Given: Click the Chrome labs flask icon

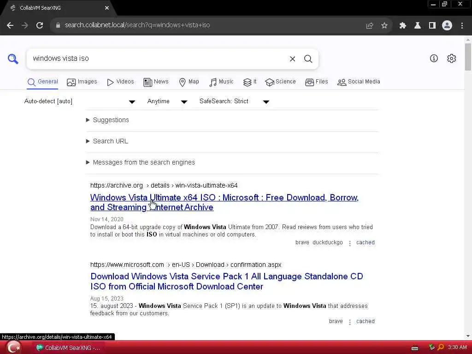Looking at the screenshot, I should click(x=418, y=26).
